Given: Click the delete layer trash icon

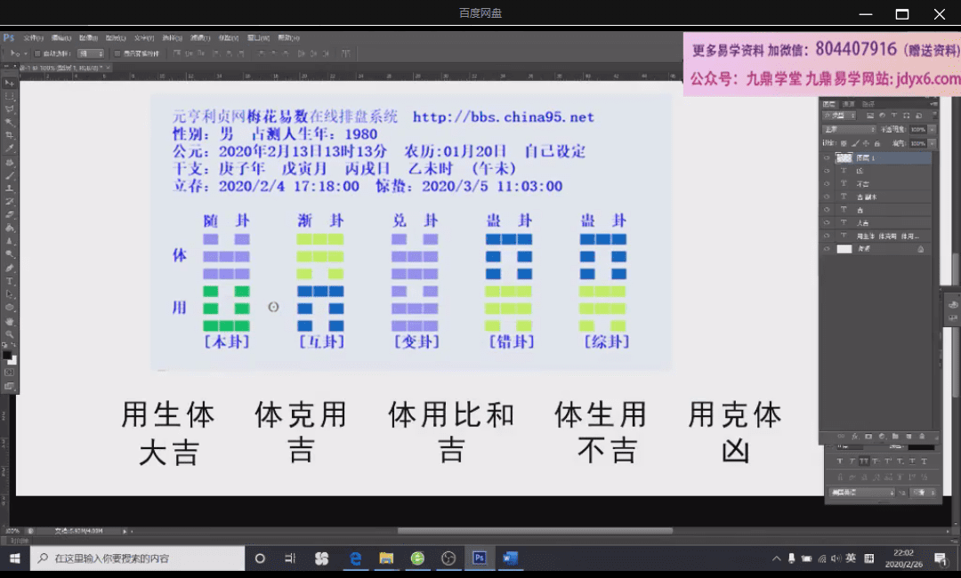Looking at the screenshot, I should [922, 436].
